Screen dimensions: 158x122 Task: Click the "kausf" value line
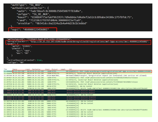click(75, 17)
